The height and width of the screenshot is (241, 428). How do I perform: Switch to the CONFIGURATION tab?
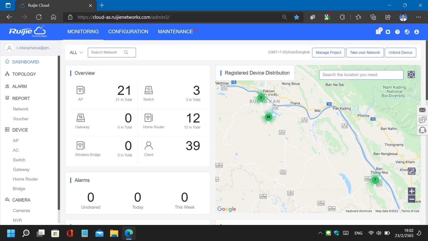pos(128,32)
